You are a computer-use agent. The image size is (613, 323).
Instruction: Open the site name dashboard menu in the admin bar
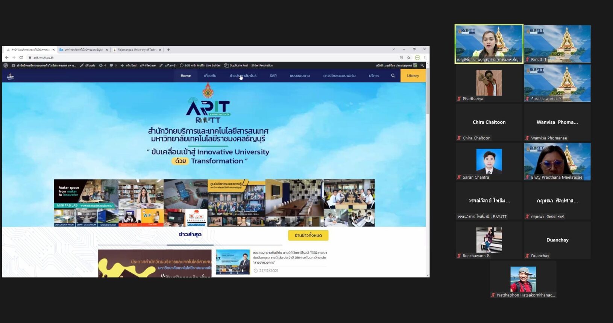pyautogui.click(x=44, y=65)
